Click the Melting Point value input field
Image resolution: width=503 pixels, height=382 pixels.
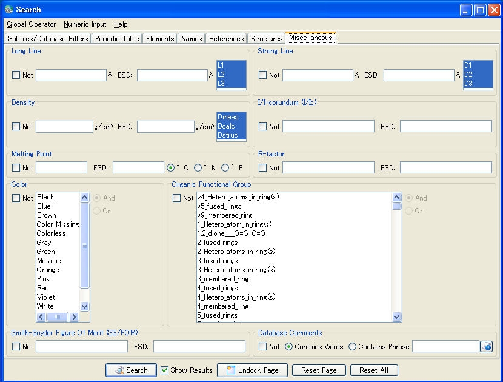point(61,167)
